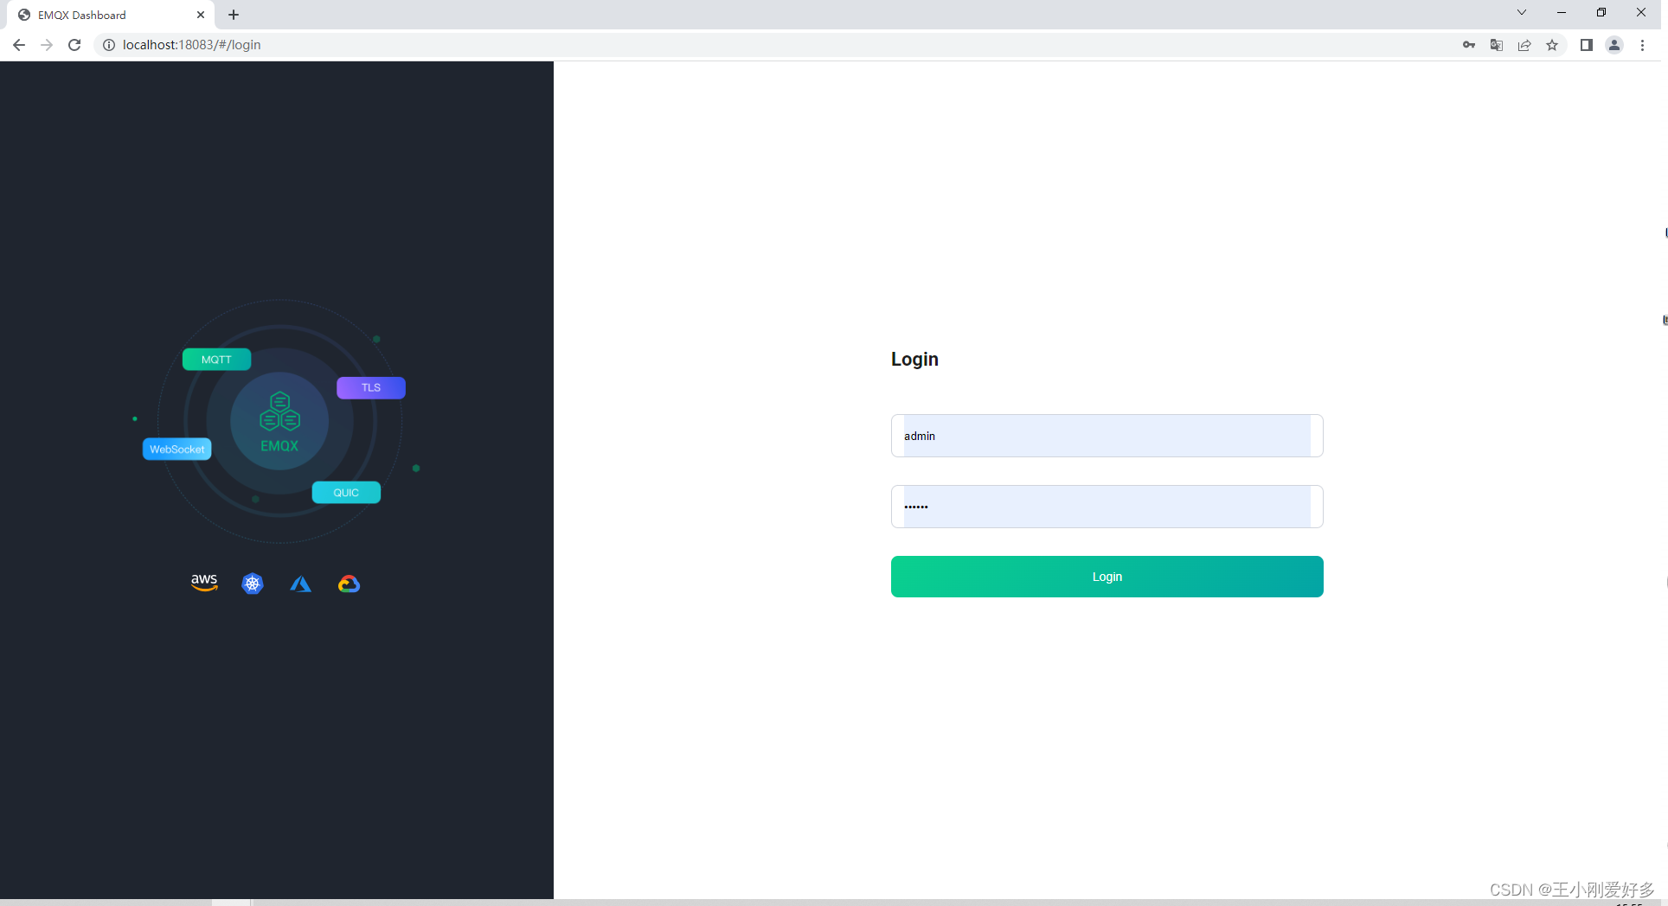Open the browser side panel
The image size is (1668, 906).
coord(1587,45)
